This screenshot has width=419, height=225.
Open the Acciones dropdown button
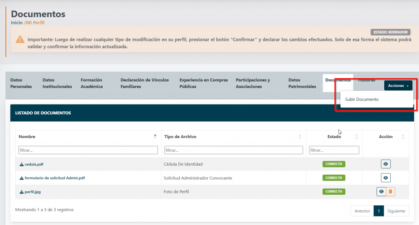tap(398, 86)
